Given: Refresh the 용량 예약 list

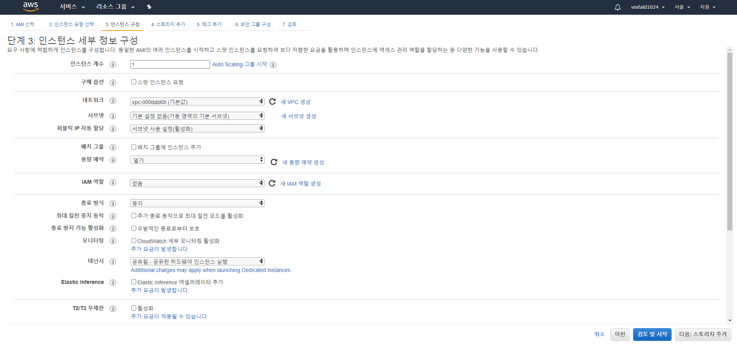Looking at the screenshot, I should 274,162.
